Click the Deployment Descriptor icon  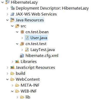click(12, 8)
